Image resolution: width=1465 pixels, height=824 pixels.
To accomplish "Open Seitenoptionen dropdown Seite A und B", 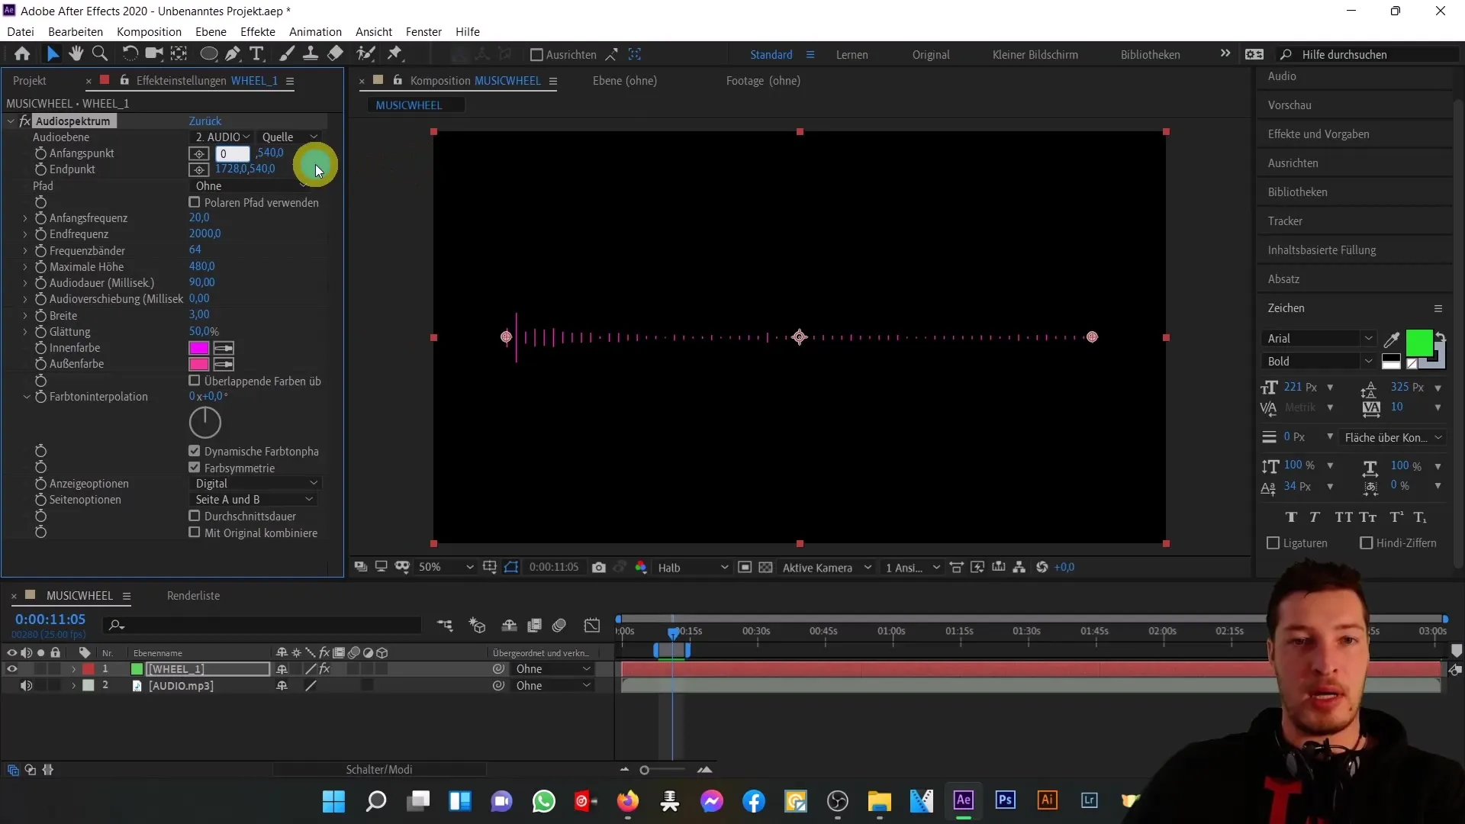I will (253, 500).
